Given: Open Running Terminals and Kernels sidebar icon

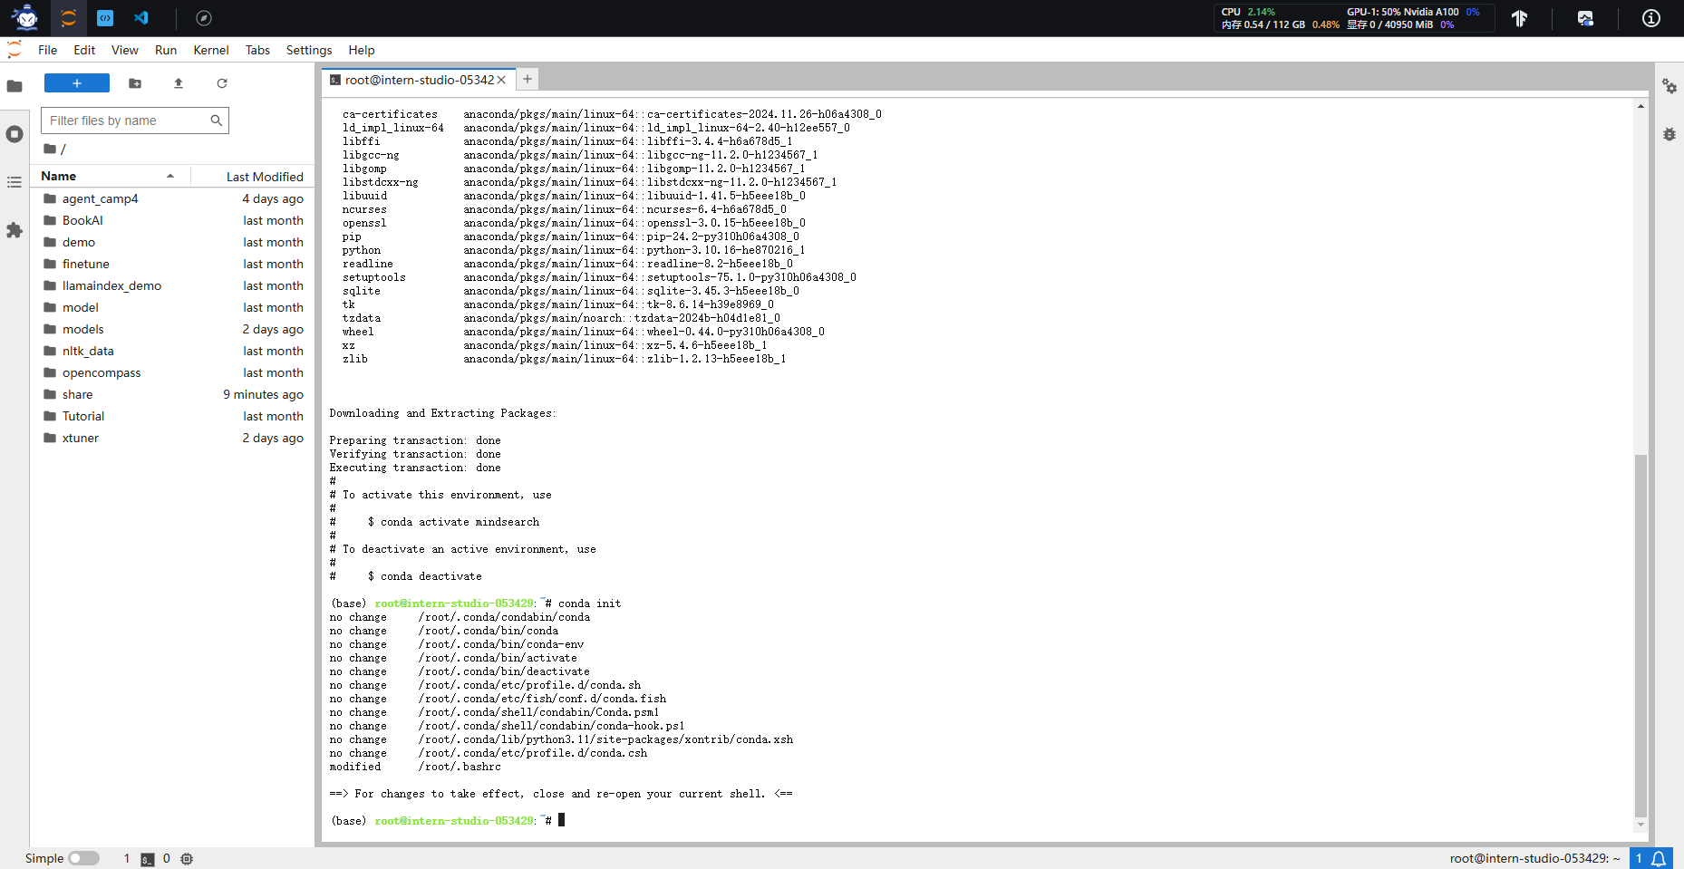Looking at the screenshot, I should click(x=15, y=134).
